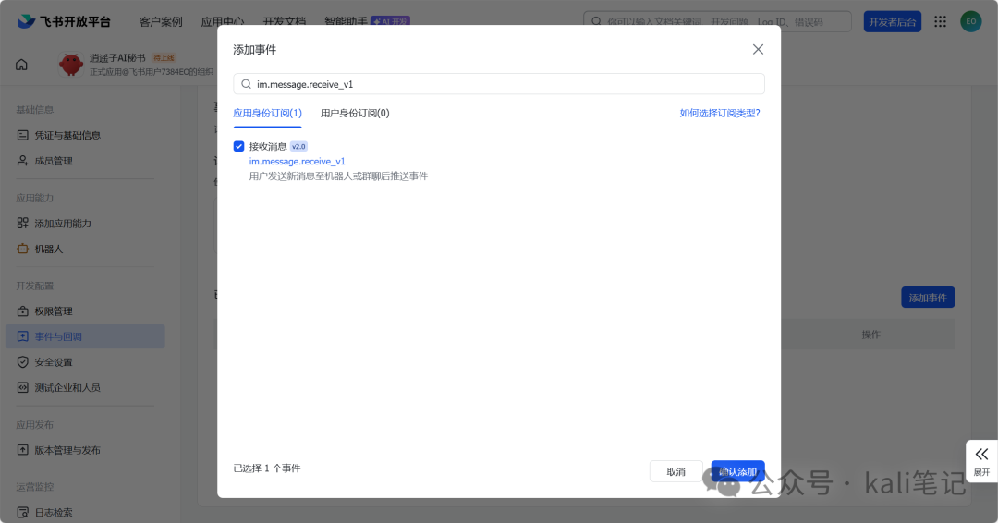Image resolution: width=998 pixels, height=523 pixels.
Task: Click 测试企业和人员 sidebar icon
Action: click(x=23, y=387)
